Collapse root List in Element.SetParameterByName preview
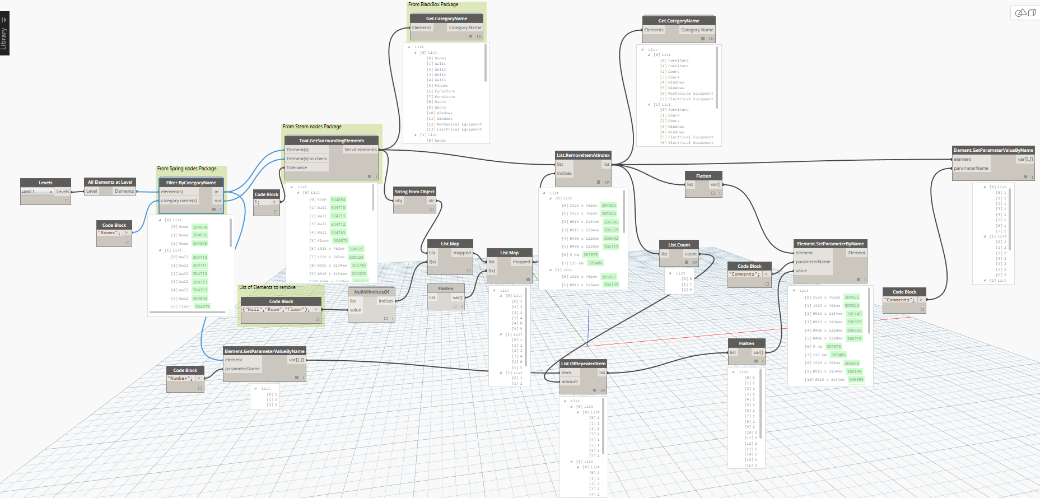Screen dimensions: 1040x498 794,291
